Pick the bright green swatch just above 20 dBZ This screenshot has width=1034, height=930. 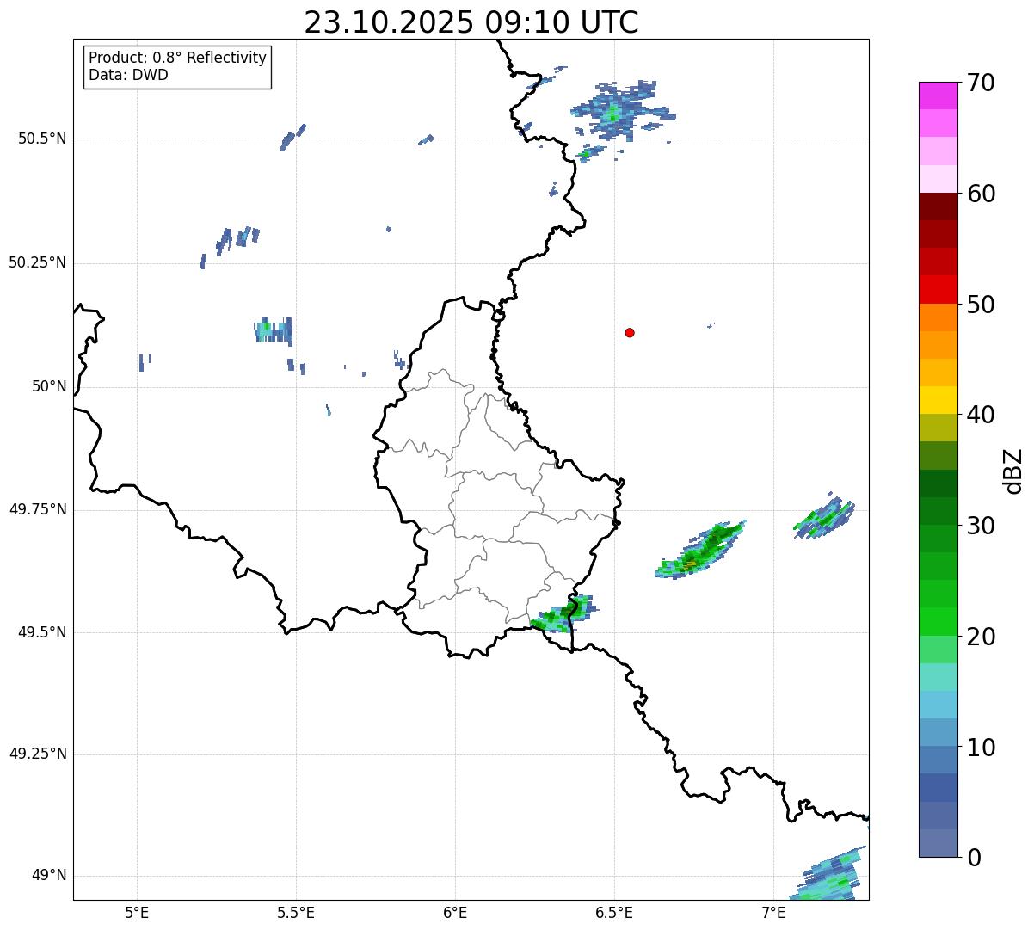938,621
